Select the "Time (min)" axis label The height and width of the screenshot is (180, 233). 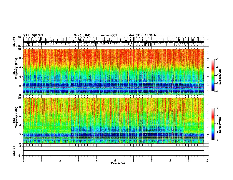118,163
